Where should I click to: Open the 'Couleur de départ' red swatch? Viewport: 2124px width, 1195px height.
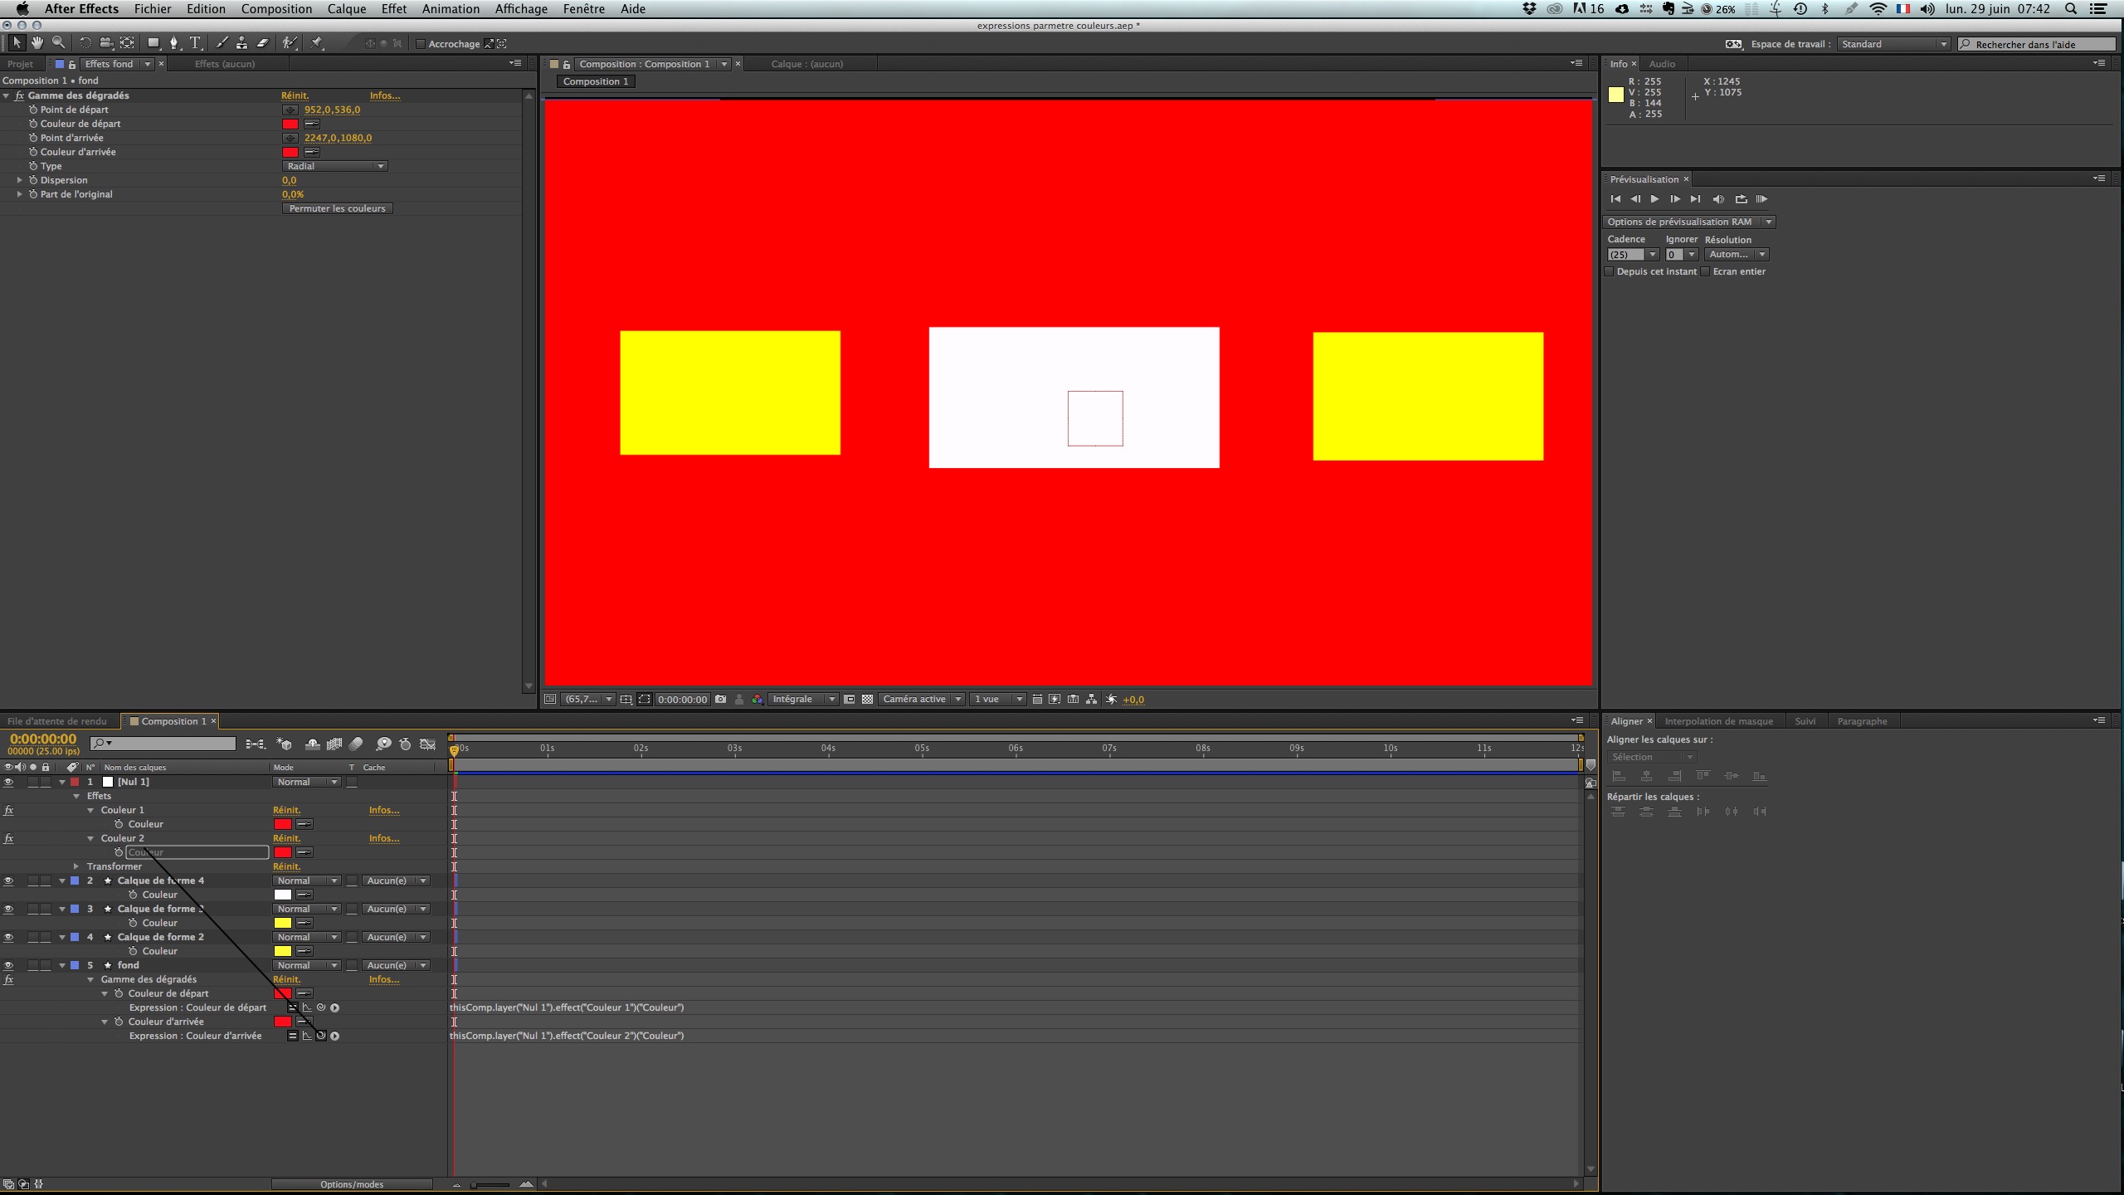290,124
